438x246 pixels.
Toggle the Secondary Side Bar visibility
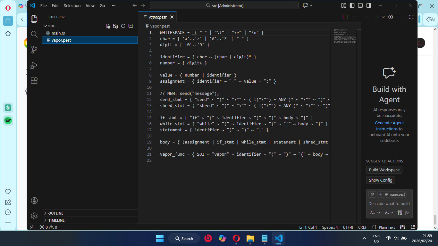368,5
